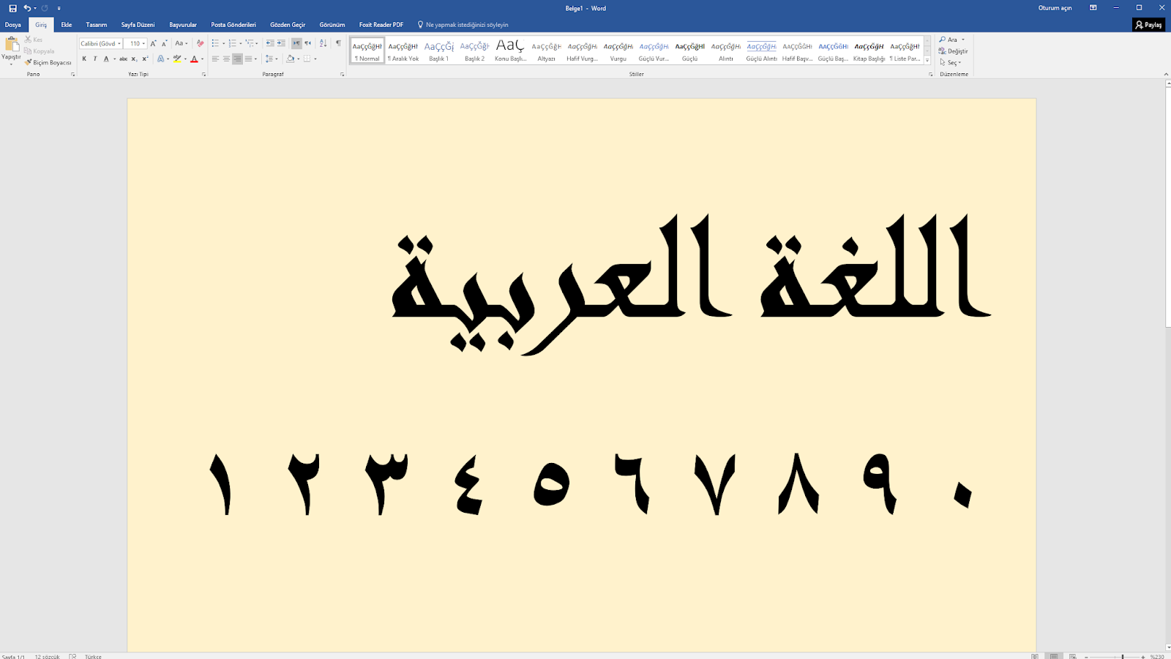Apply bold formatting (K)

click(x=84, y=59)
